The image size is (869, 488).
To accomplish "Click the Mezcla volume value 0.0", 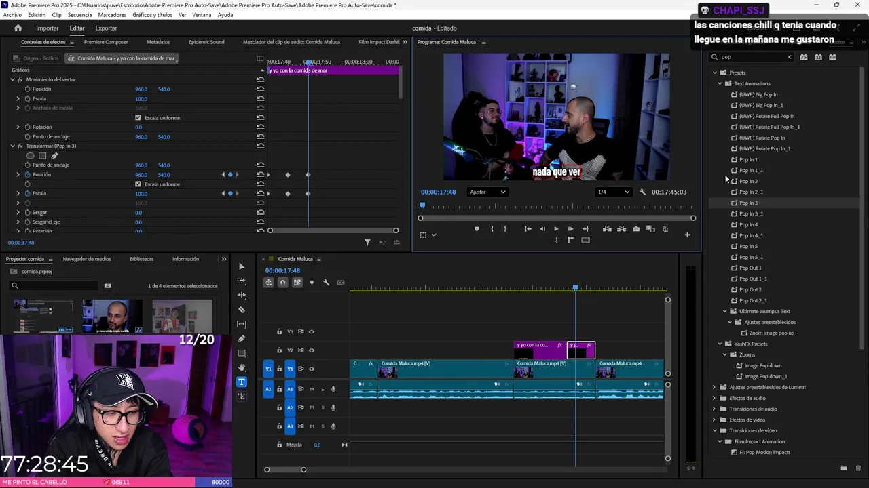I will click(317, 445).
